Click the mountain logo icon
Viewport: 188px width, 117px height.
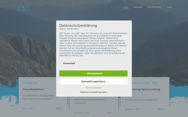23,7
